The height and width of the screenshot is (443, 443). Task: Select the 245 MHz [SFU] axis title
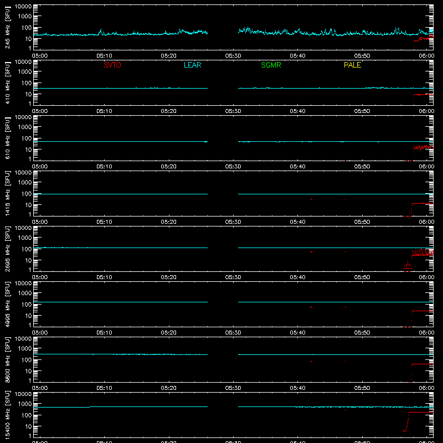click(8, 28)
